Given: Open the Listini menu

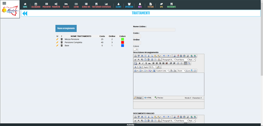Looking at the screenshot, I should [76, 5].
